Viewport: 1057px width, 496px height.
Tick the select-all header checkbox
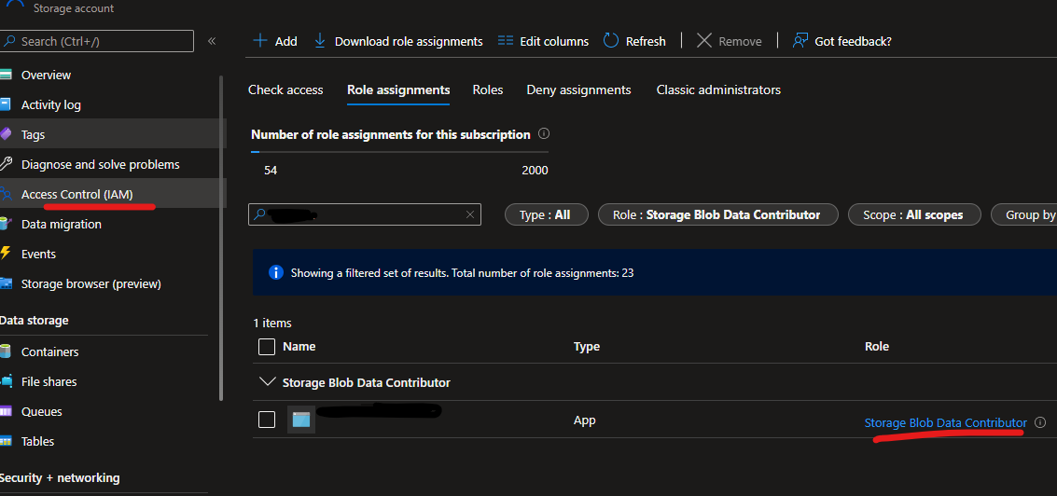267,347
